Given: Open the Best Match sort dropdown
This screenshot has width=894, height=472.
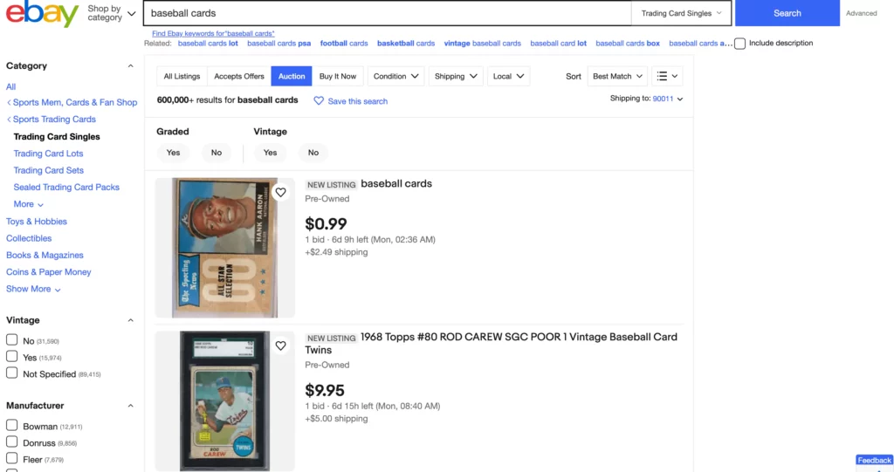Looking at the screenshot, I should pos(617,77).
